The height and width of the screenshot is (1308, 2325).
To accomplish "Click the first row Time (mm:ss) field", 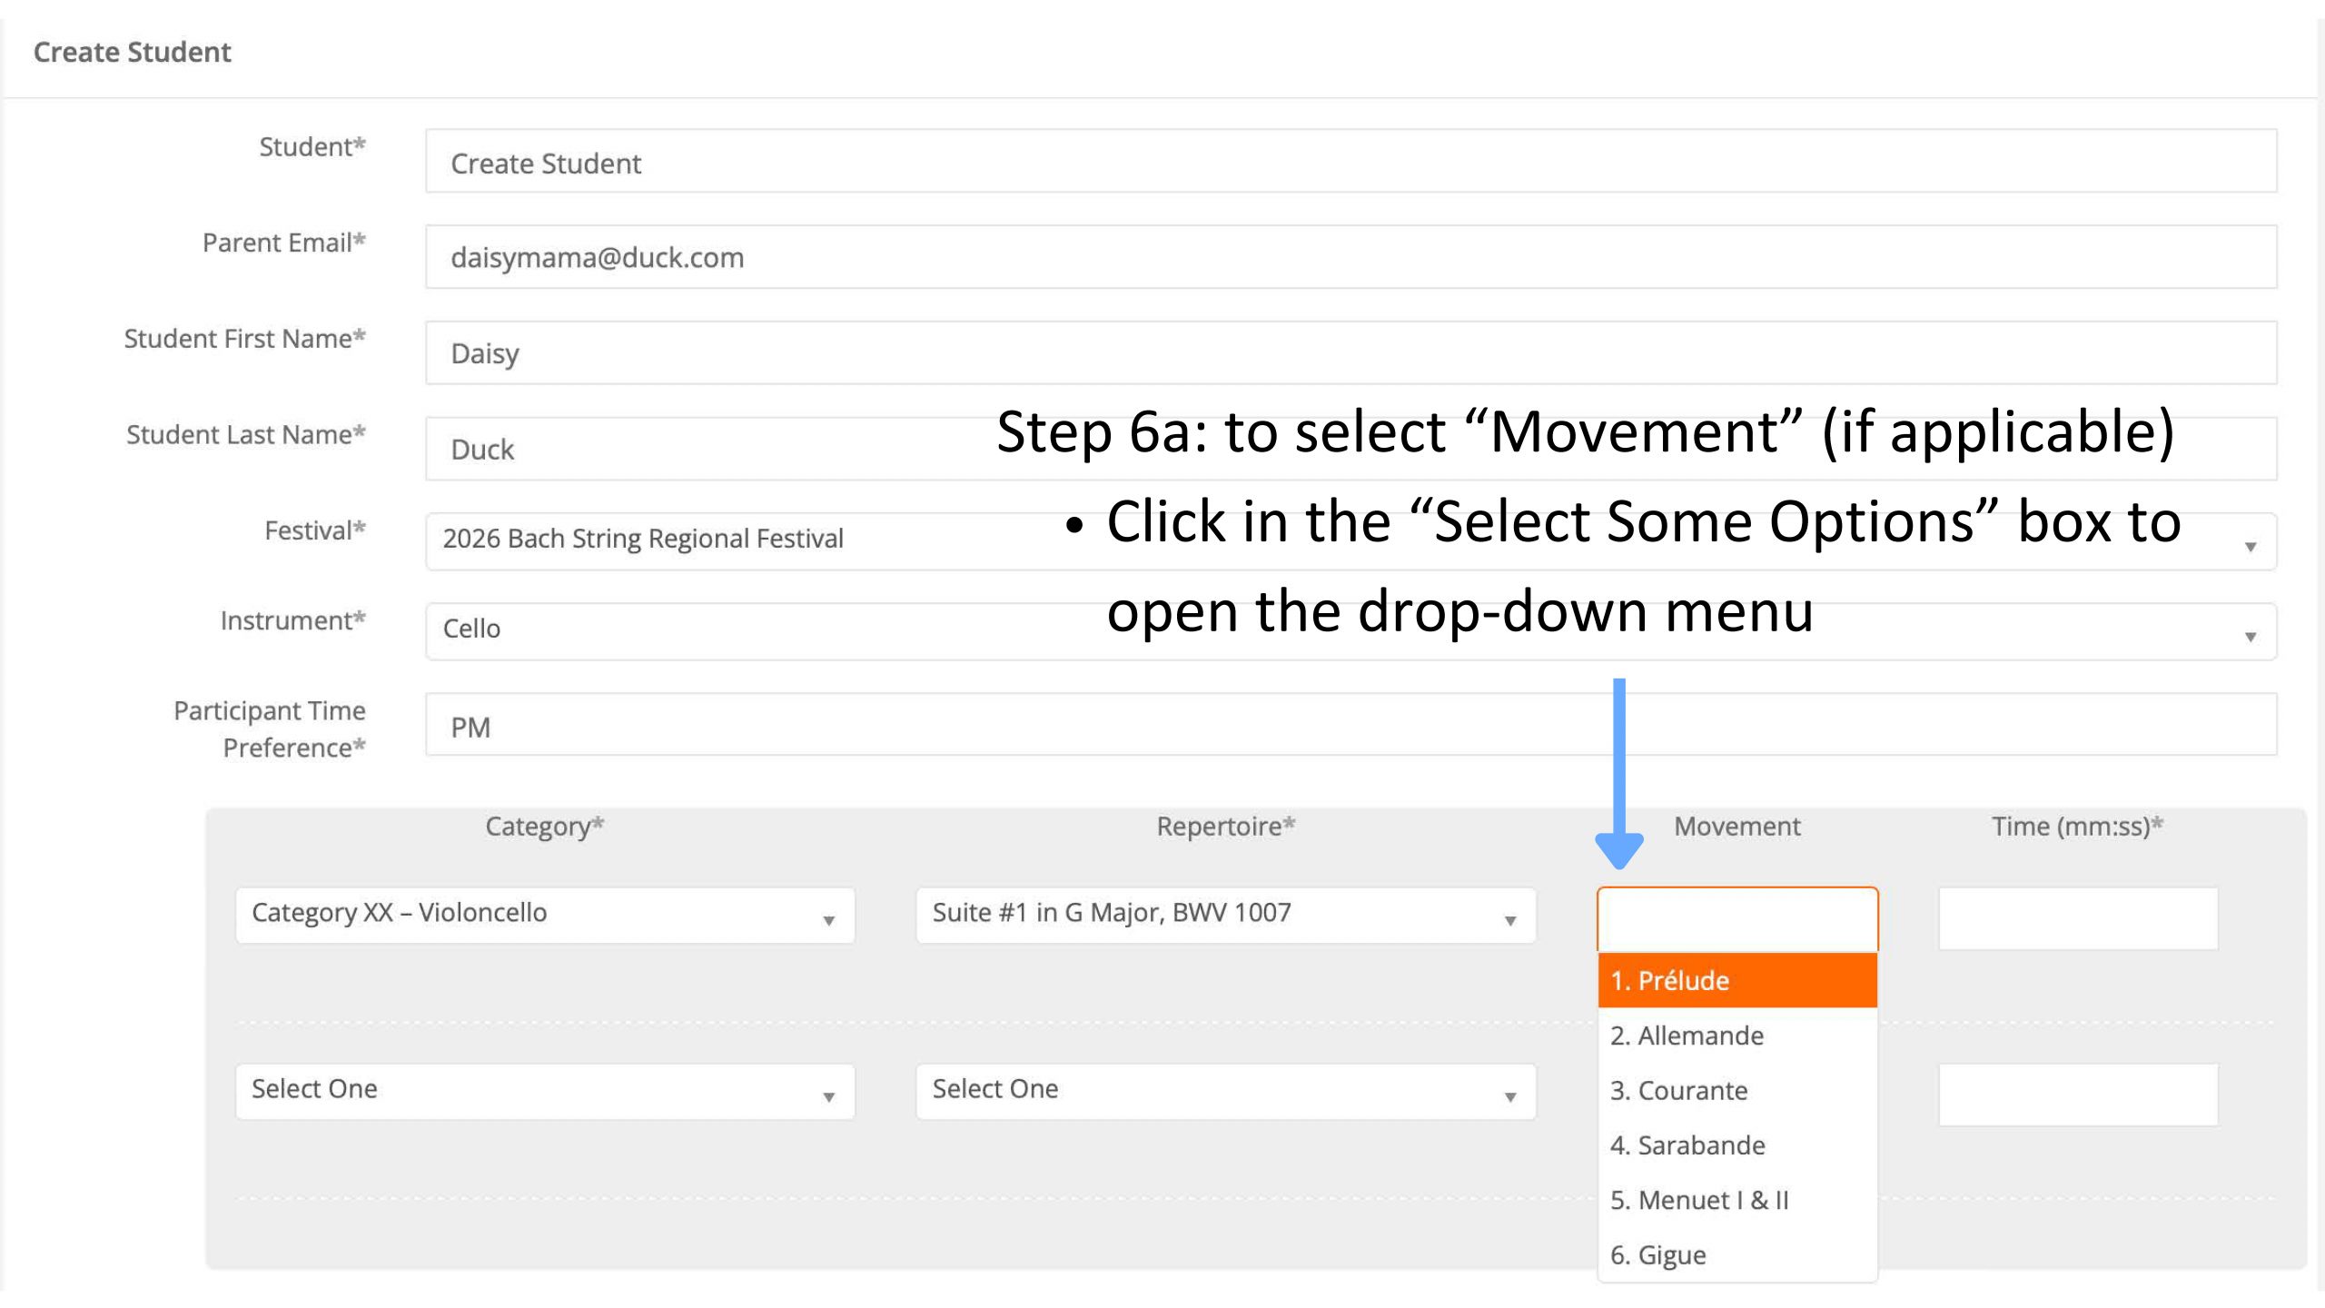I will [2078, 918].
